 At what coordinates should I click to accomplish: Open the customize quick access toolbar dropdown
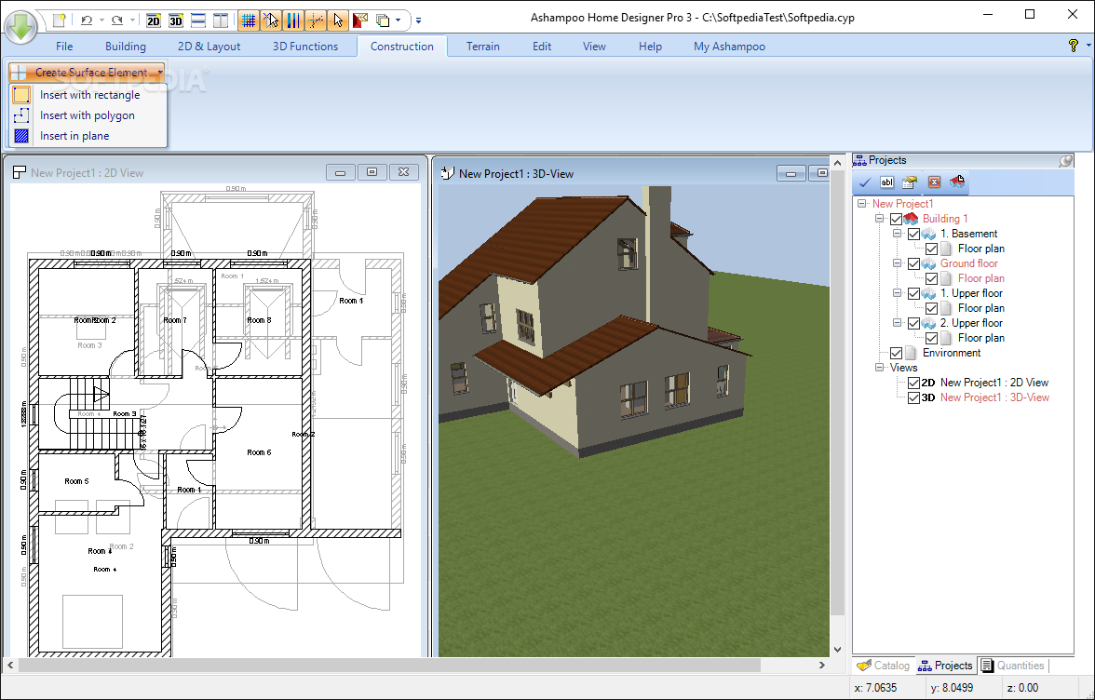coord(418,20)
